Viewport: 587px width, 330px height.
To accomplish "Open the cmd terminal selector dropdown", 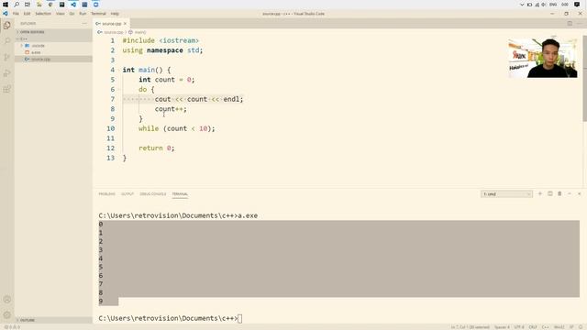I will [506, 193].
